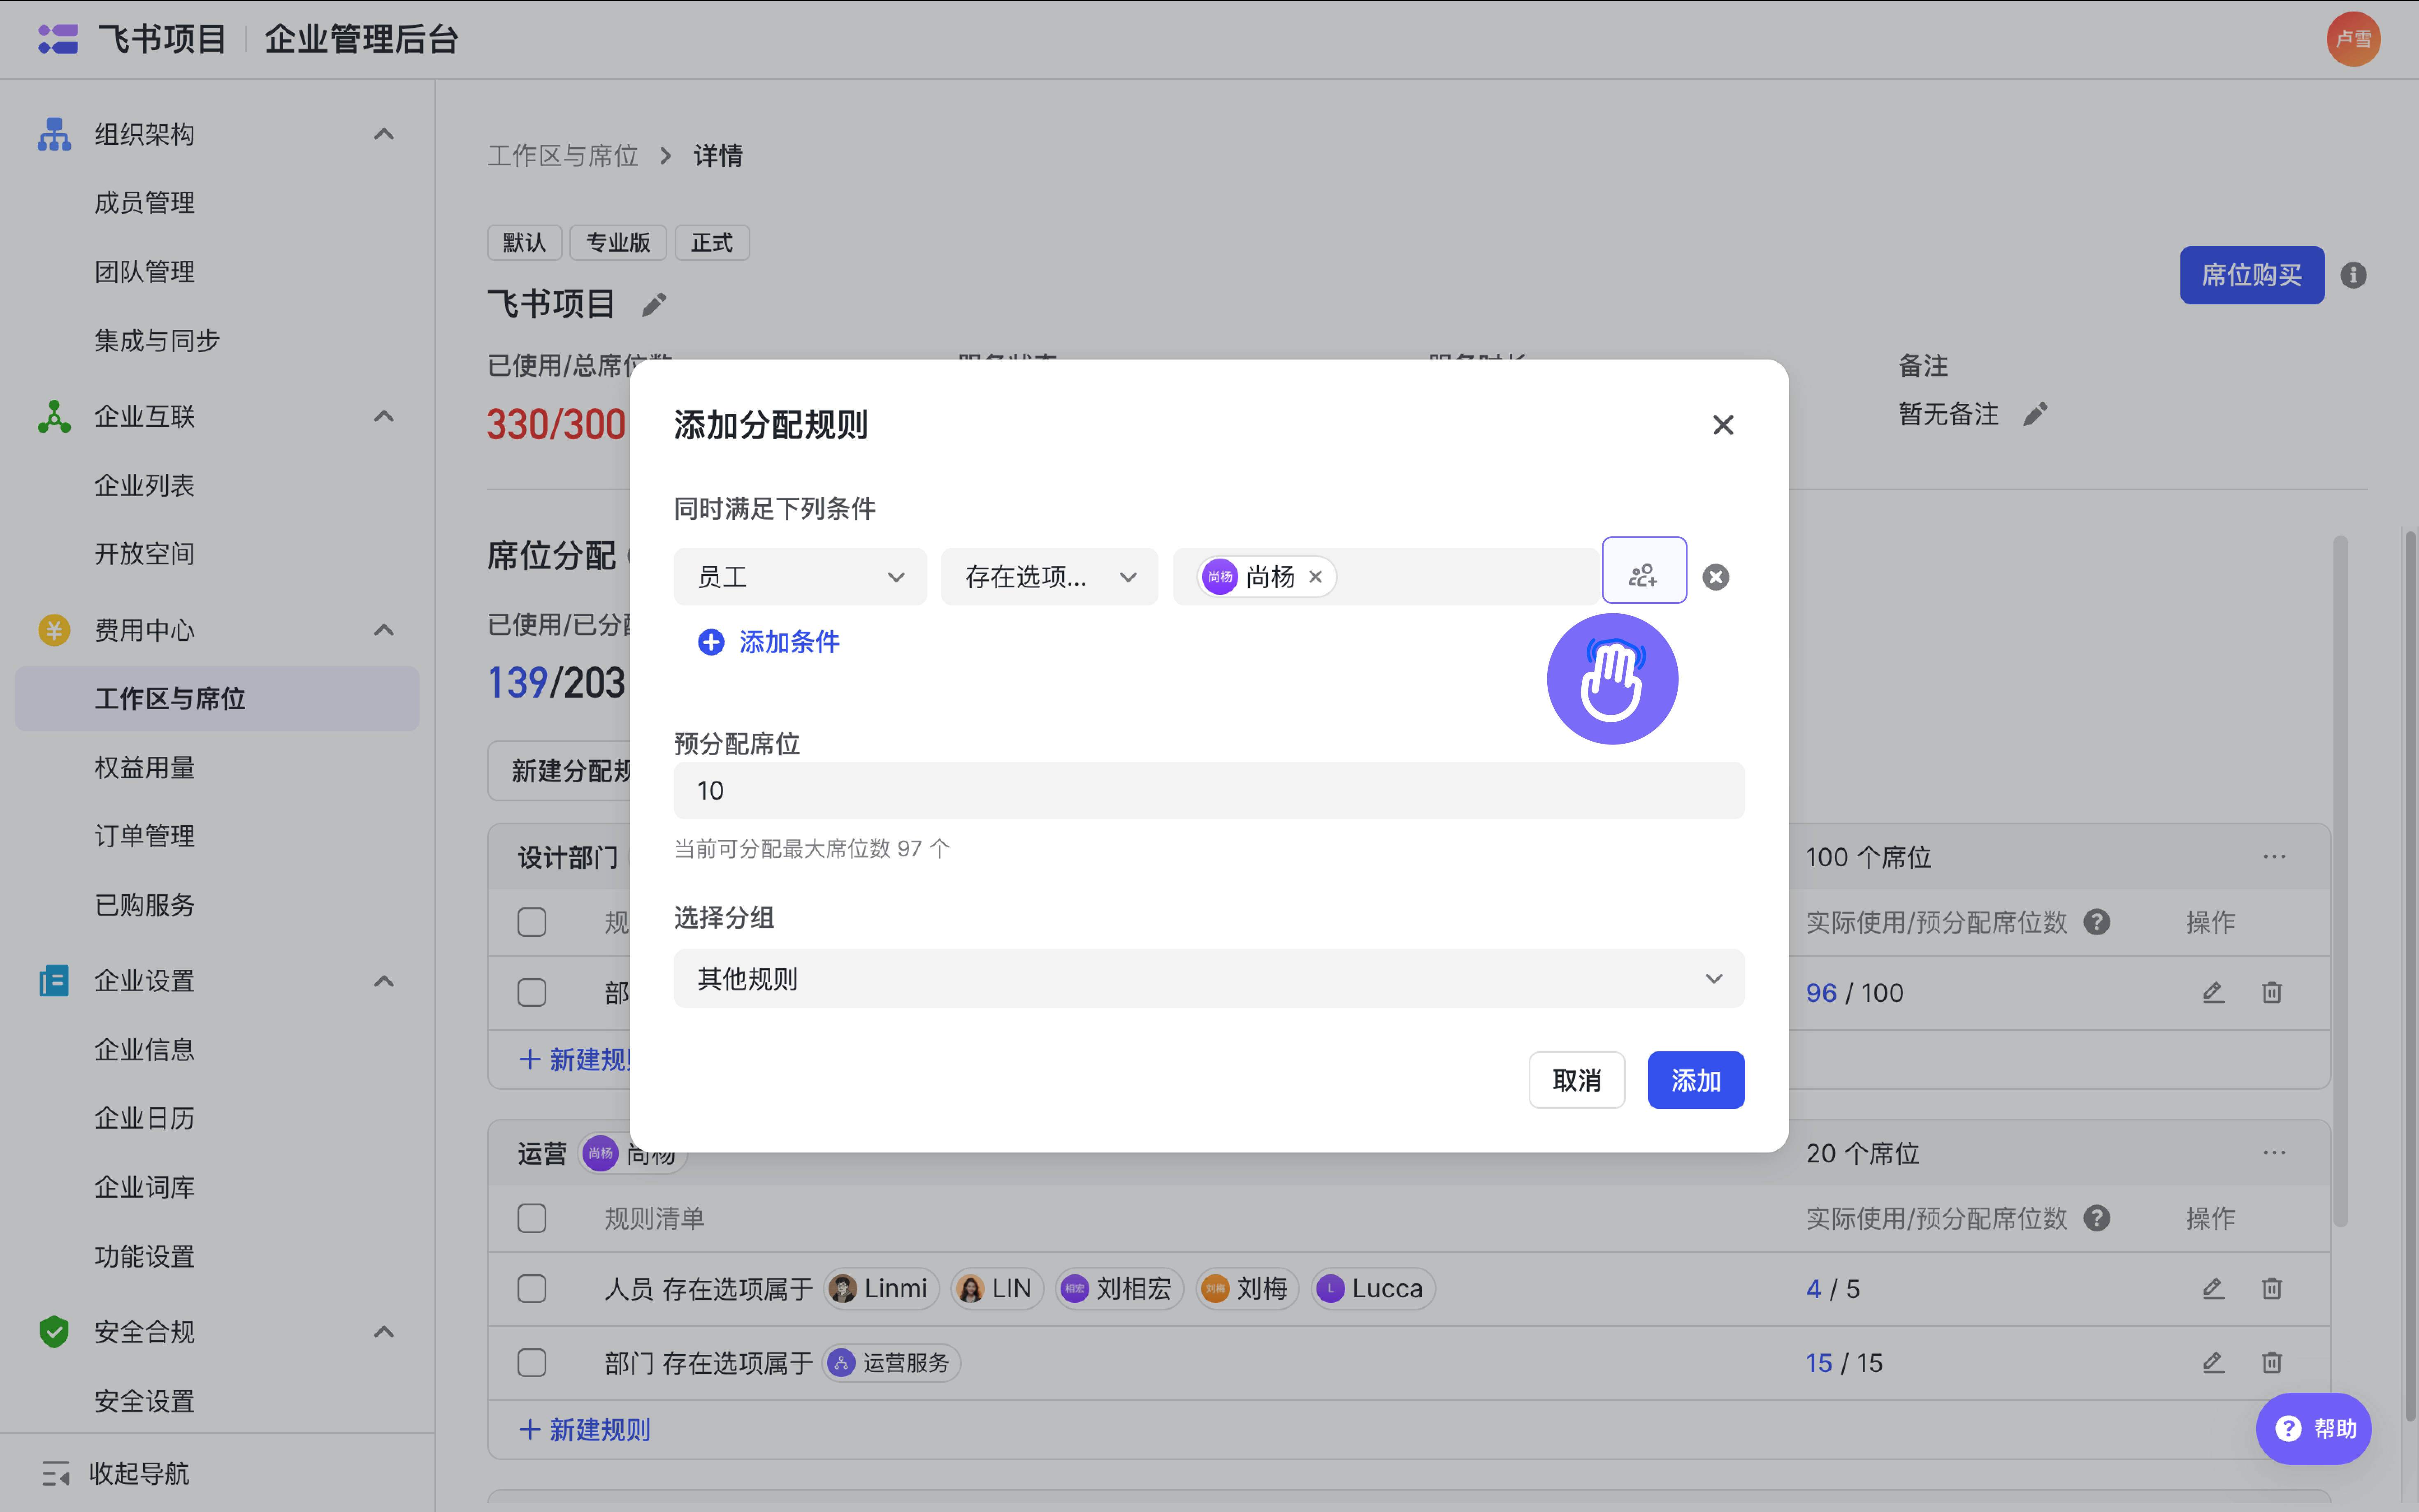Toggle the 设计部门 header select-all checkbox

(532, 922)
